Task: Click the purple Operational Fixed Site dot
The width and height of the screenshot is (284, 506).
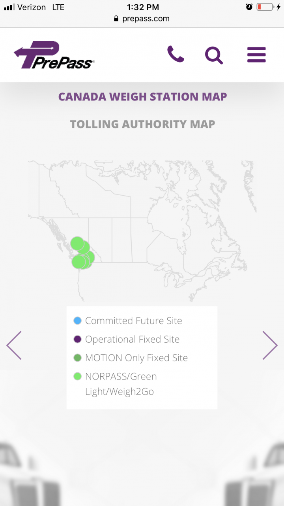Action: 78,339
